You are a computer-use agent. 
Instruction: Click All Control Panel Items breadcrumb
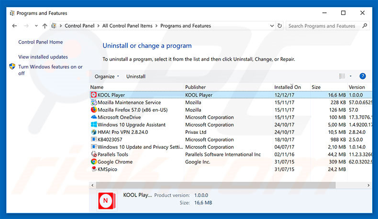(x=127, y=26)
